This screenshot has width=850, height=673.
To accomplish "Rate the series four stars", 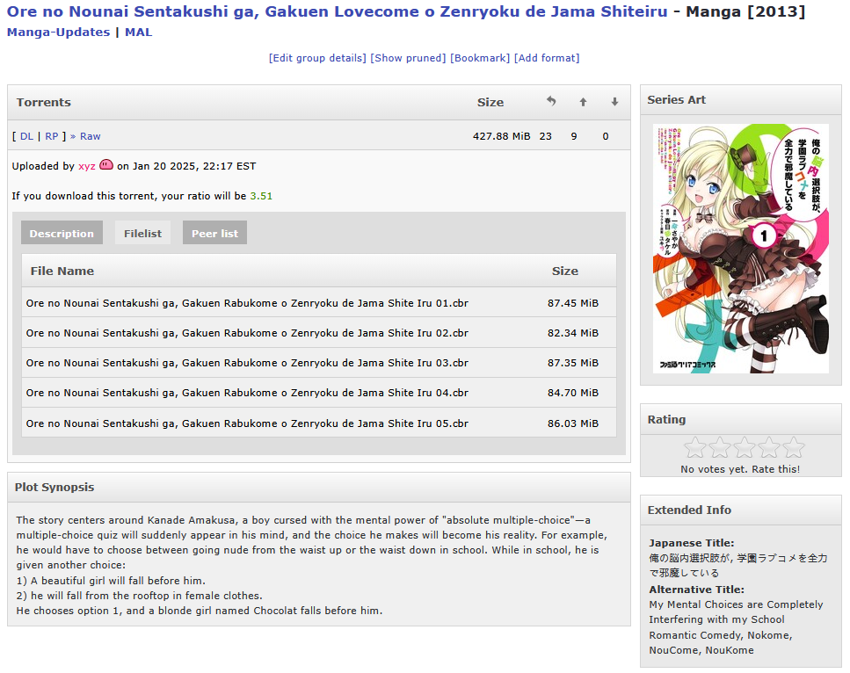I will pos(768,448).
